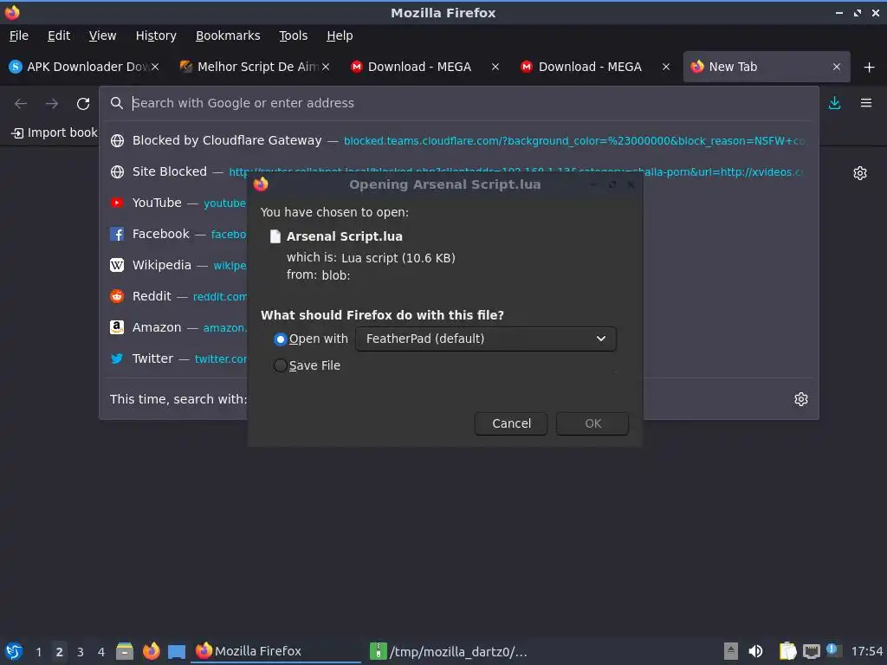
Task: Close the Melhor Script De Aim tab
Action: pos(326,67)
